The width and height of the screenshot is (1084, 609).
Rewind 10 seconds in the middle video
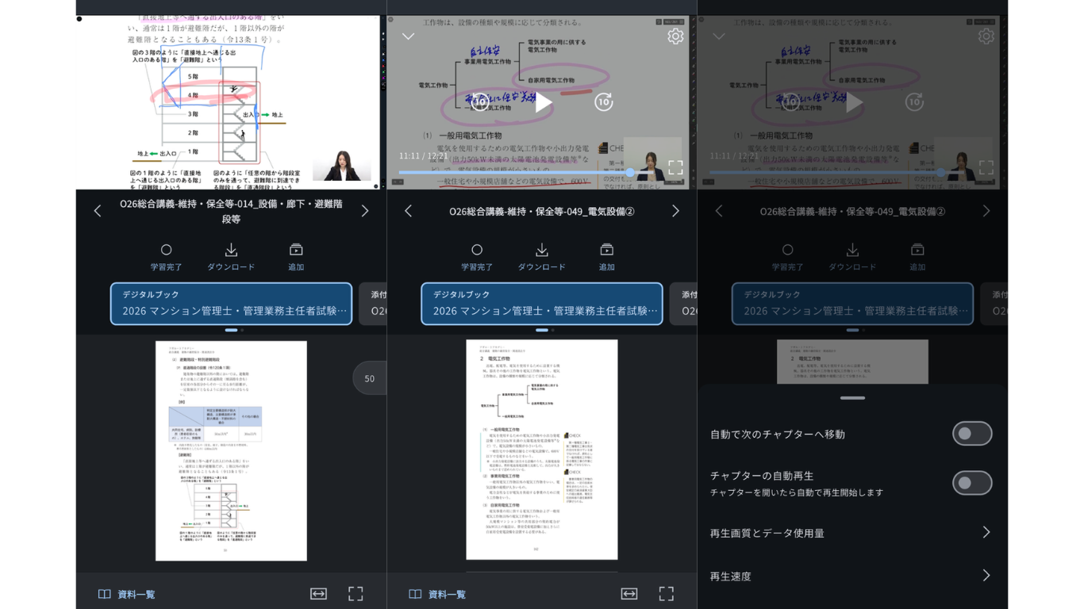pos(479,102)
